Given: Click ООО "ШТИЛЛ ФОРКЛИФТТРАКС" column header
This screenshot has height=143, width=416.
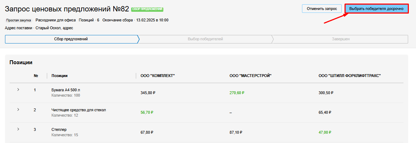Looking at the screenshot, I should pos(350,76).
